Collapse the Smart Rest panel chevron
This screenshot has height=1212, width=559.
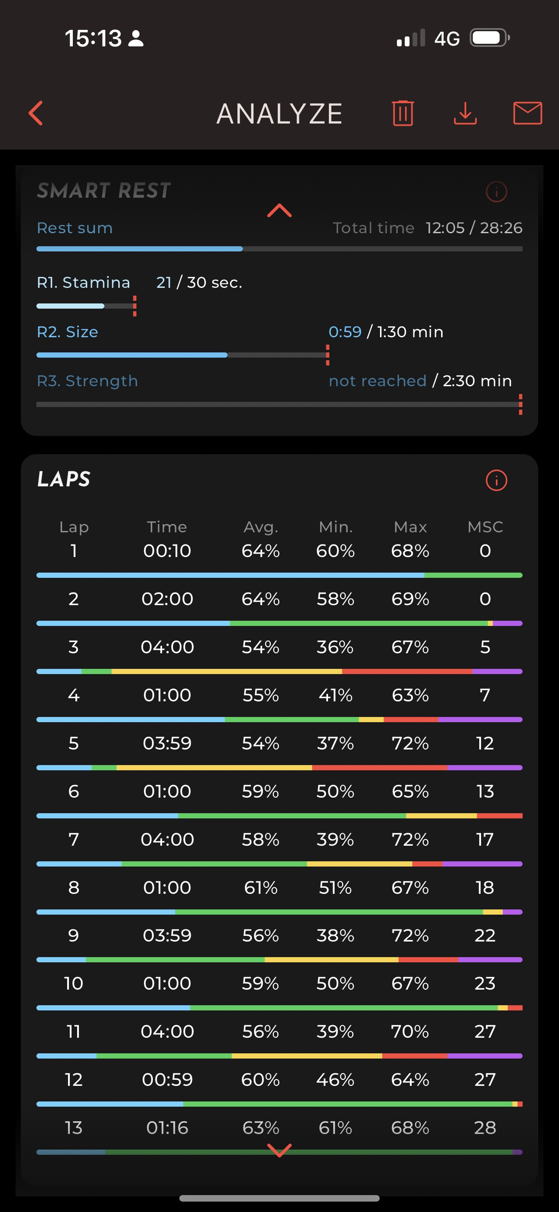(279, 210)
